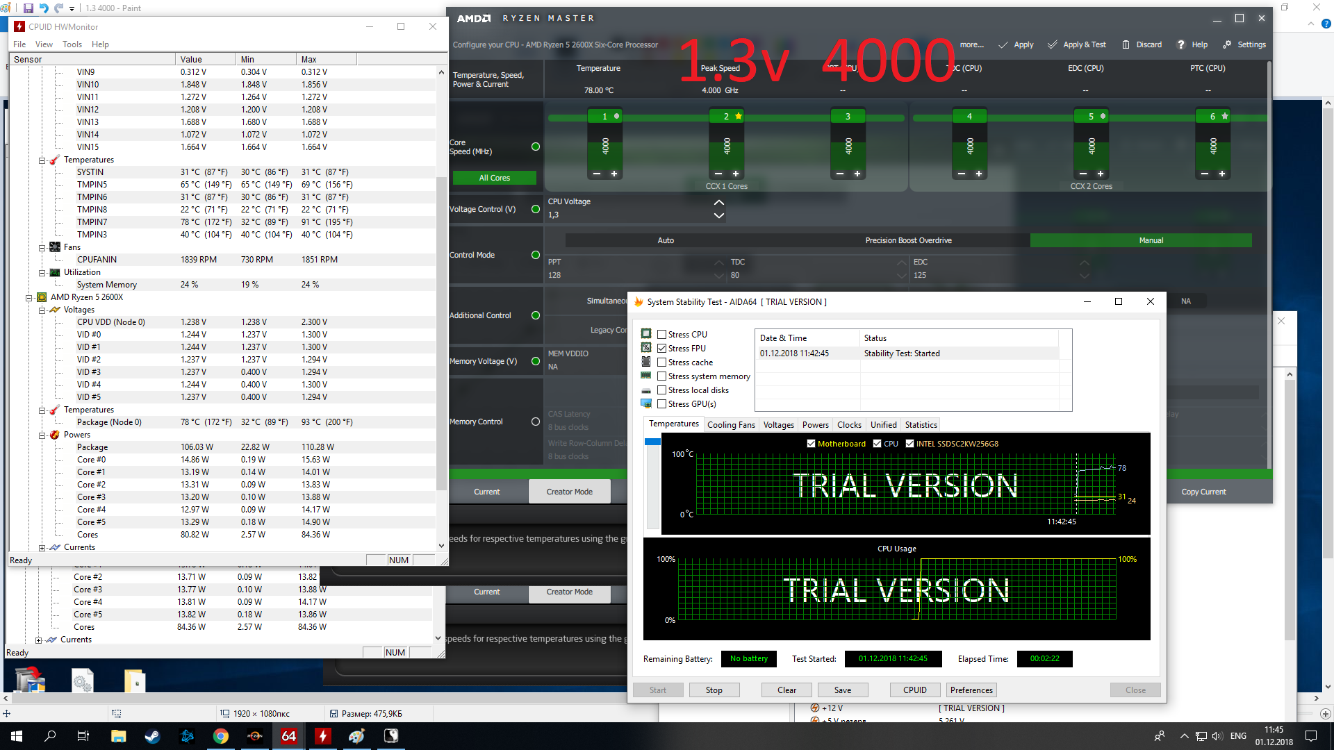This screenshot has height=750, width=1334.
Task: Select Precision Boost Overdrive control mode
Action: [908, 240]
